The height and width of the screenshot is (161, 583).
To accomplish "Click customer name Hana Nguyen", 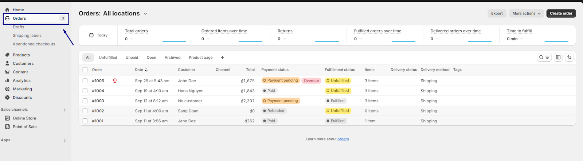I will (x=191, y=91).
